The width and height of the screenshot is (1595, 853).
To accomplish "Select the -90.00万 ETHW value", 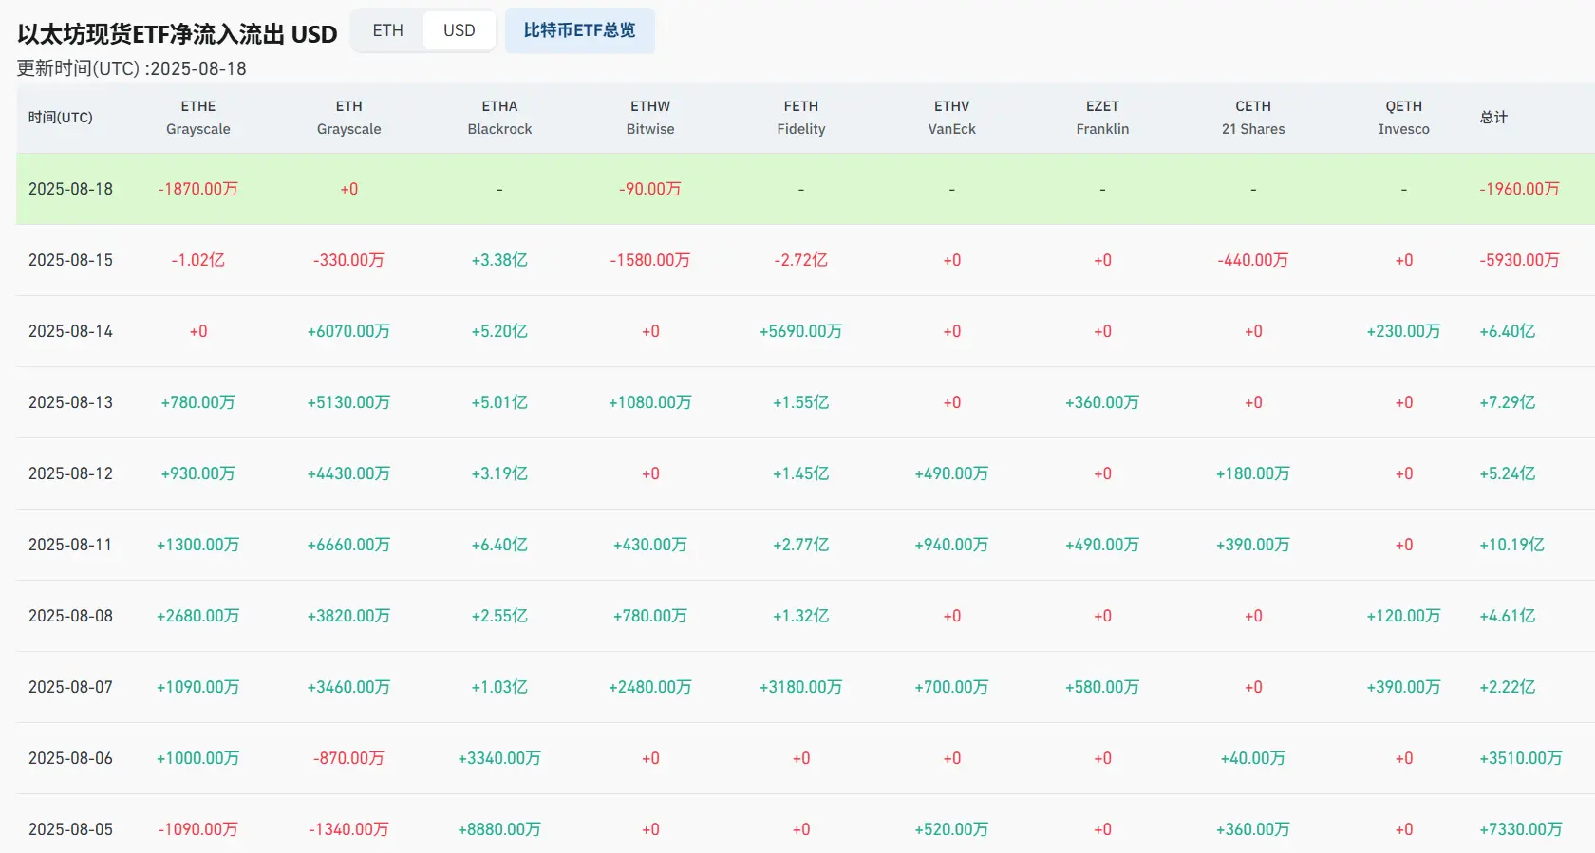I will [650, 189].
